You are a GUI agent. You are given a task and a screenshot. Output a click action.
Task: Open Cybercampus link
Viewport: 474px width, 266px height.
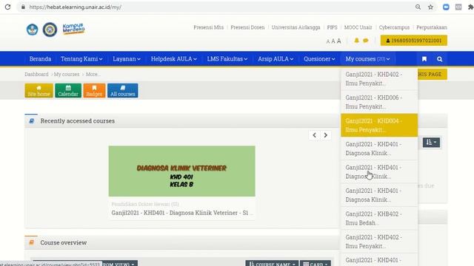394,27
